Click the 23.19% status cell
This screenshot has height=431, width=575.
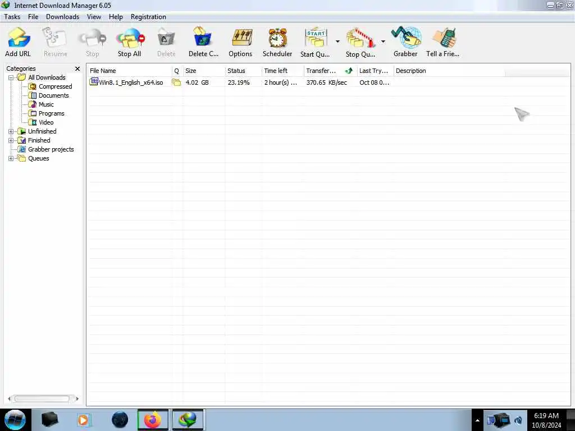(238, 82)
